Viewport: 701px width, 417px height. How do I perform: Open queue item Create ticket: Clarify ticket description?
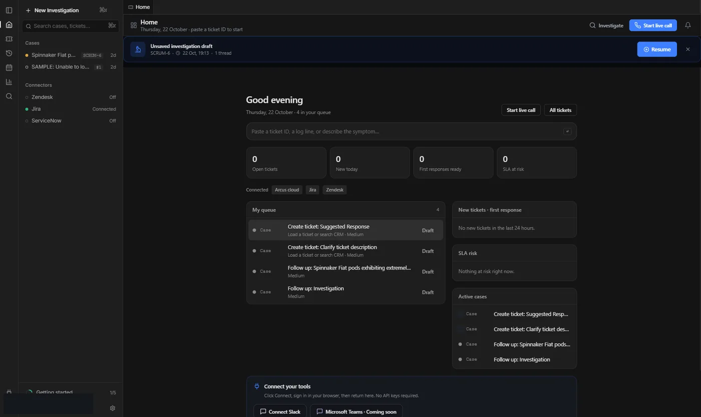[x=345, y=251]
